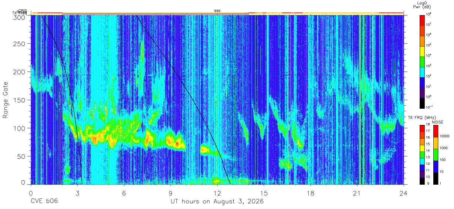Click the "150" tick on the Range Gate axis

(x=20, y=100)
